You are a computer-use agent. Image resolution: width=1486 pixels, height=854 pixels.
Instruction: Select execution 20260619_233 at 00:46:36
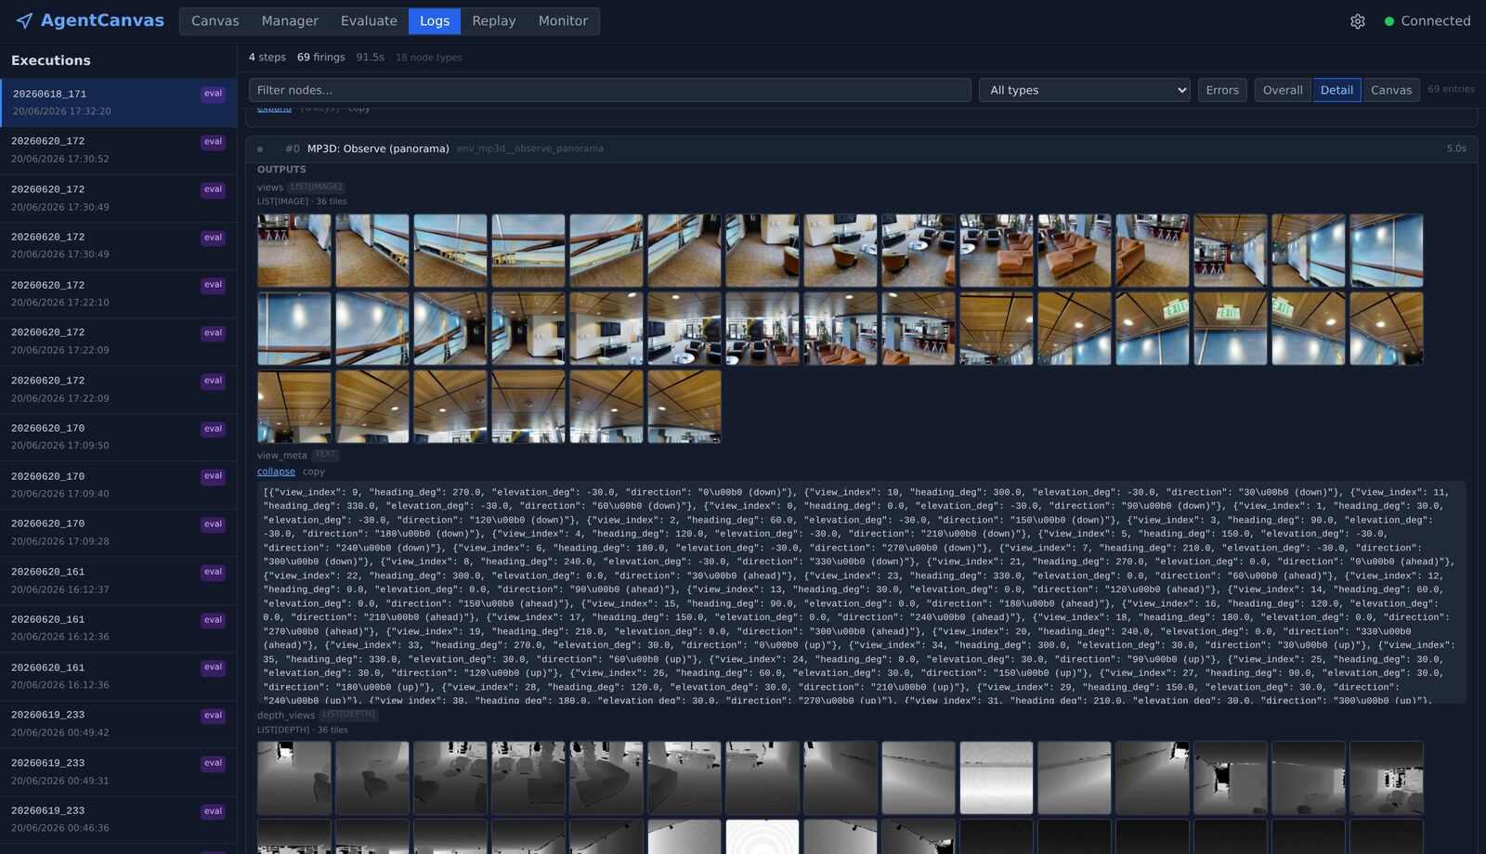click(118, 820)
